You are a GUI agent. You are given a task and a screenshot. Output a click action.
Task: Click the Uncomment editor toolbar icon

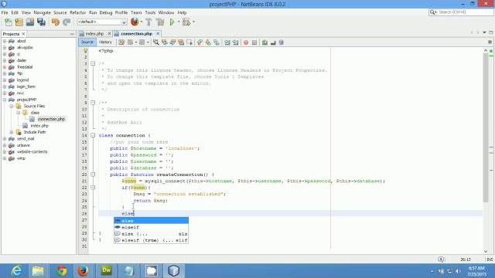pyautogui.click(x=273, y=42)
